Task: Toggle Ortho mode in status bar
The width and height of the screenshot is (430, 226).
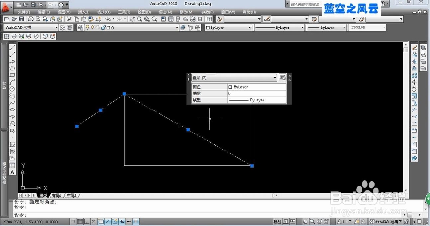Action: [87, 221]
